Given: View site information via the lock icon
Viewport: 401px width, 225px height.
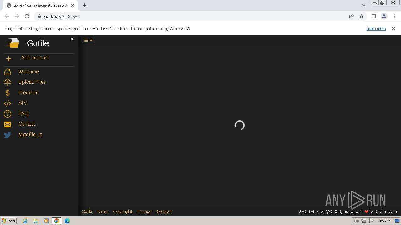Looking at the screenshot, I should pos(39,16).
